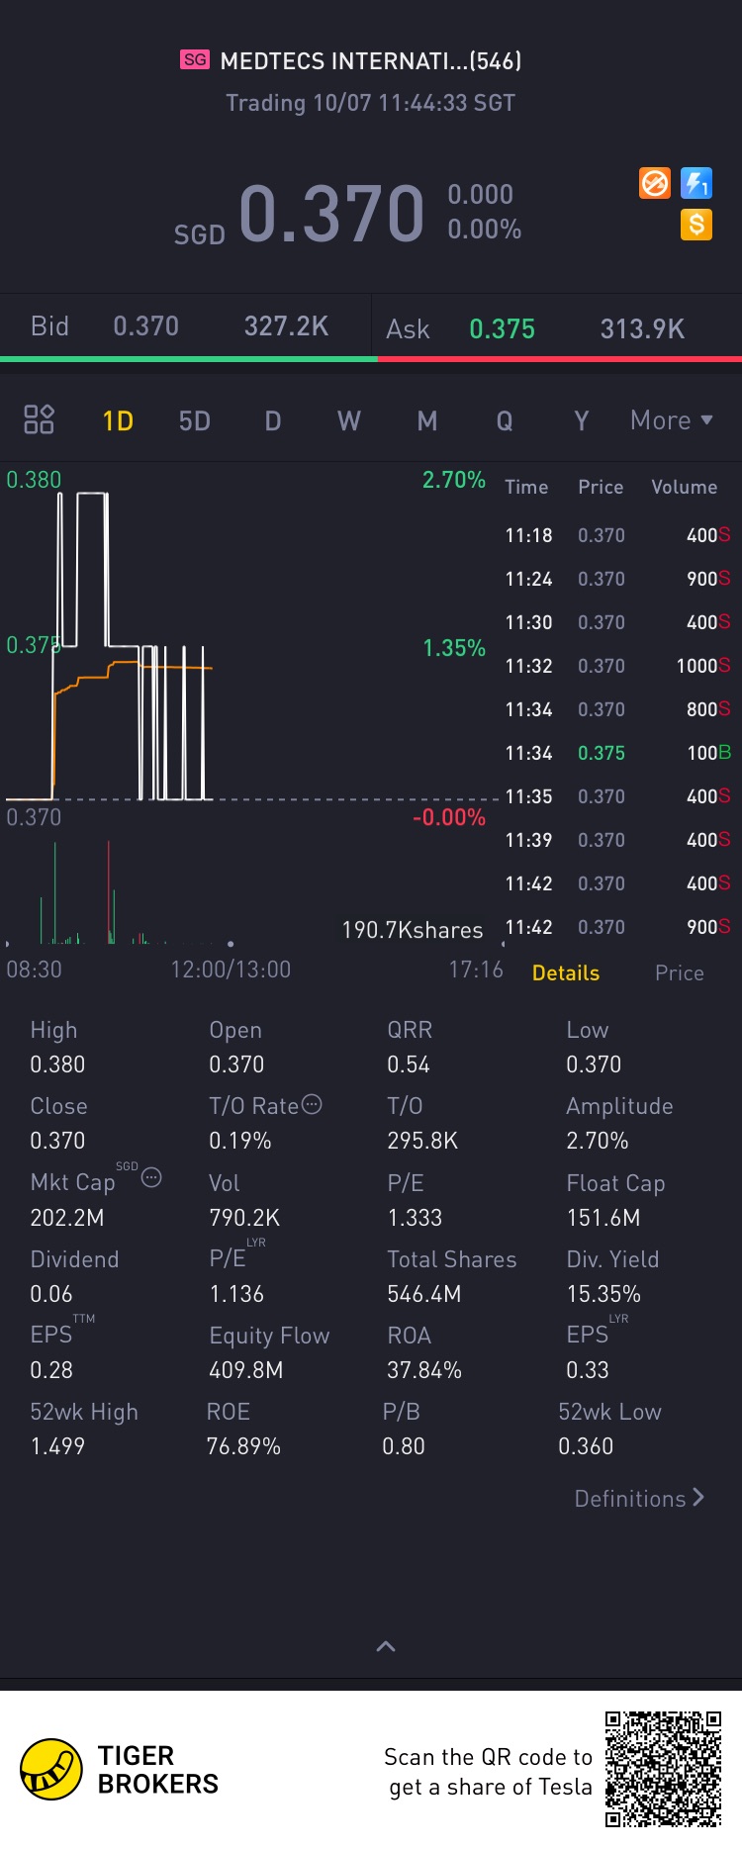
Task: Expand the More timeframe dropdown
Action: (672, 420)
